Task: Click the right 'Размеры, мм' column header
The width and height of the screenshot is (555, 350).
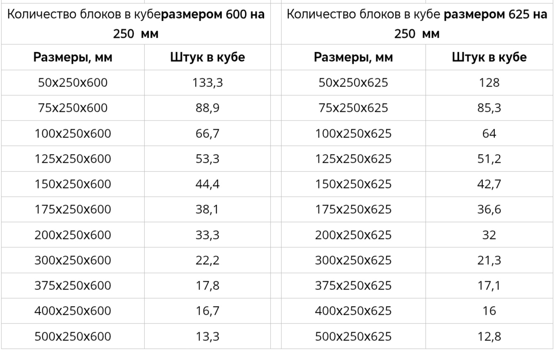Action: pyautogui.click(x=353, y=57)
